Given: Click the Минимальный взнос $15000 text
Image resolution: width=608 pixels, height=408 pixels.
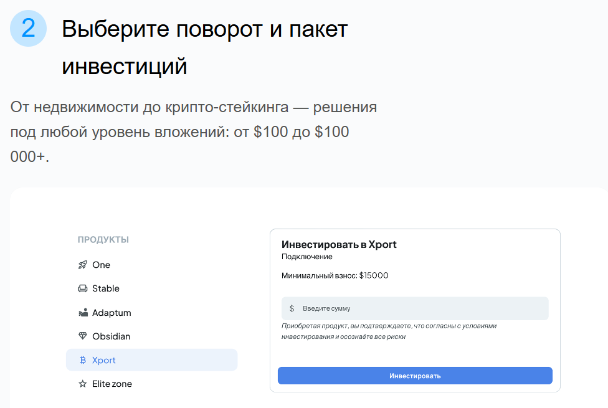Looking at the screenshot, I should (x=335, y=275).
